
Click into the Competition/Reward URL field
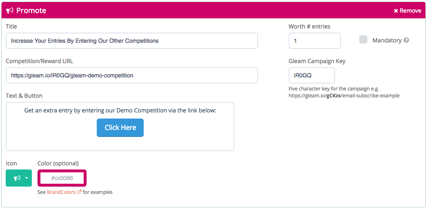coord(131,75)
